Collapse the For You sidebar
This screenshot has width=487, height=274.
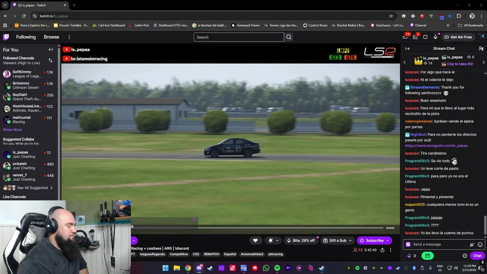[51, 49]
